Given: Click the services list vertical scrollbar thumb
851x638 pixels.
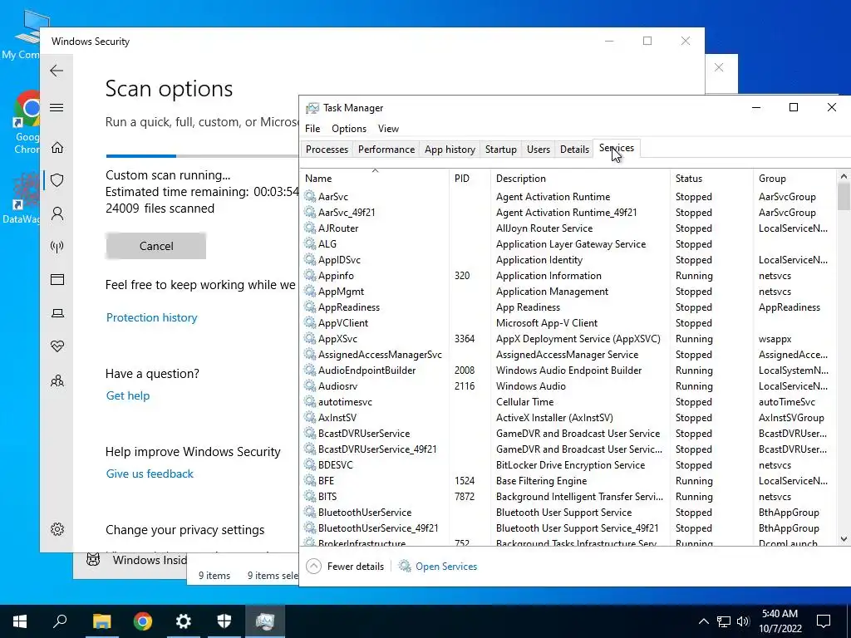Looking at the screenshot, I should [x=844, y=196].
